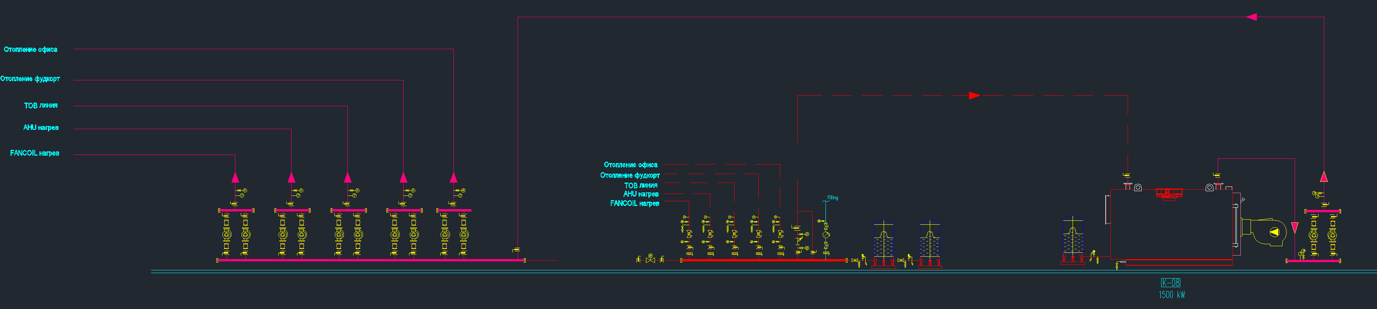
Task: Click the far-left Отопление офиса label
Action: pos(30,50)
